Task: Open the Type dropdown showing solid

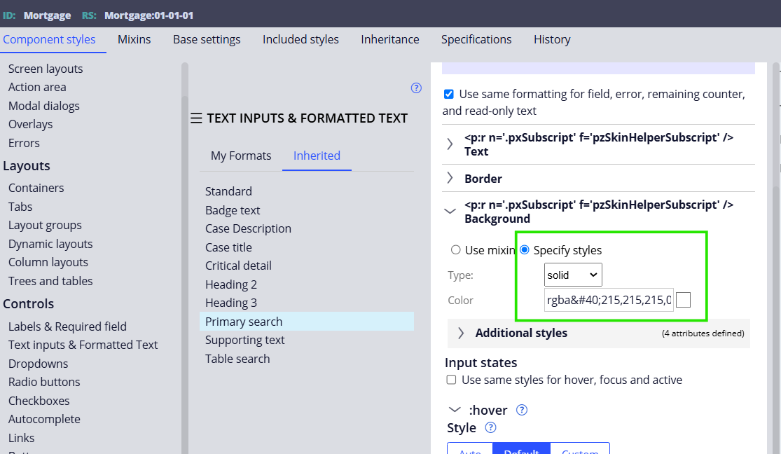Action: [572, 275]
